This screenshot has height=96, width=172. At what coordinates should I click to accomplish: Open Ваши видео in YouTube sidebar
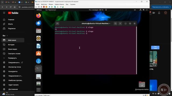13,49
